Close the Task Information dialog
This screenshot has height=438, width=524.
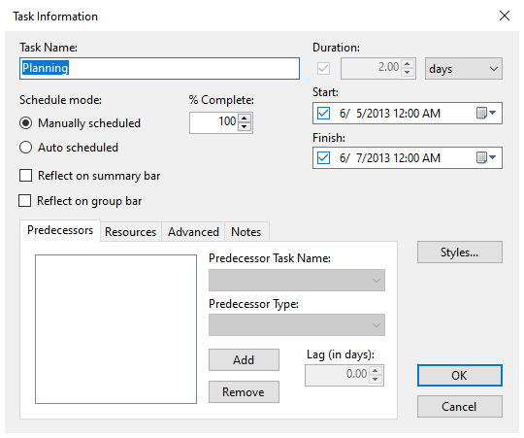tap(505, 16)
